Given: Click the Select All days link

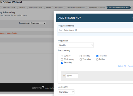Looking at the screenshot, I should [122, 66].
